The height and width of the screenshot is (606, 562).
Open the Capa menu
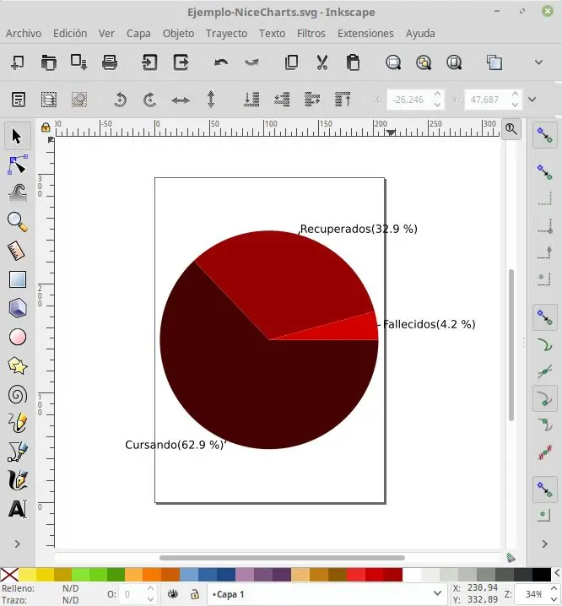click(x=138, y=34)
